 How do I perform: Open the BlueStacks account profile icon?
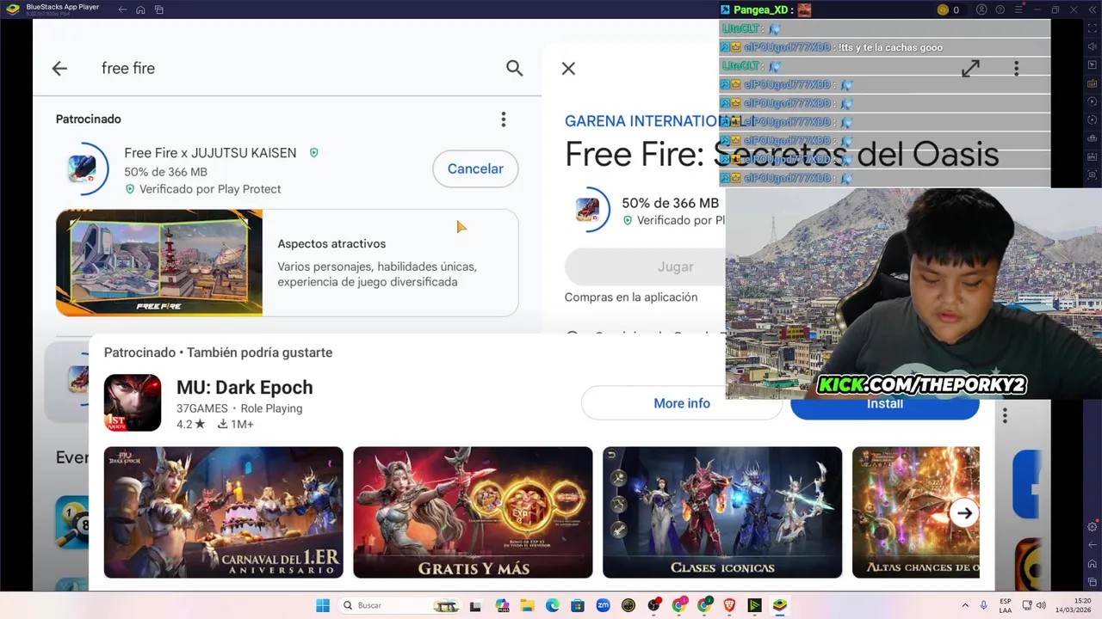click(981, 9)
